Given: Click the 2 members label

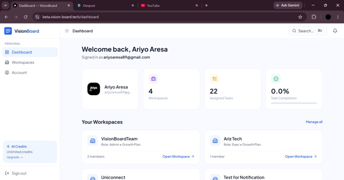Looking at the screenshot, I should click(x=96, y=156).
